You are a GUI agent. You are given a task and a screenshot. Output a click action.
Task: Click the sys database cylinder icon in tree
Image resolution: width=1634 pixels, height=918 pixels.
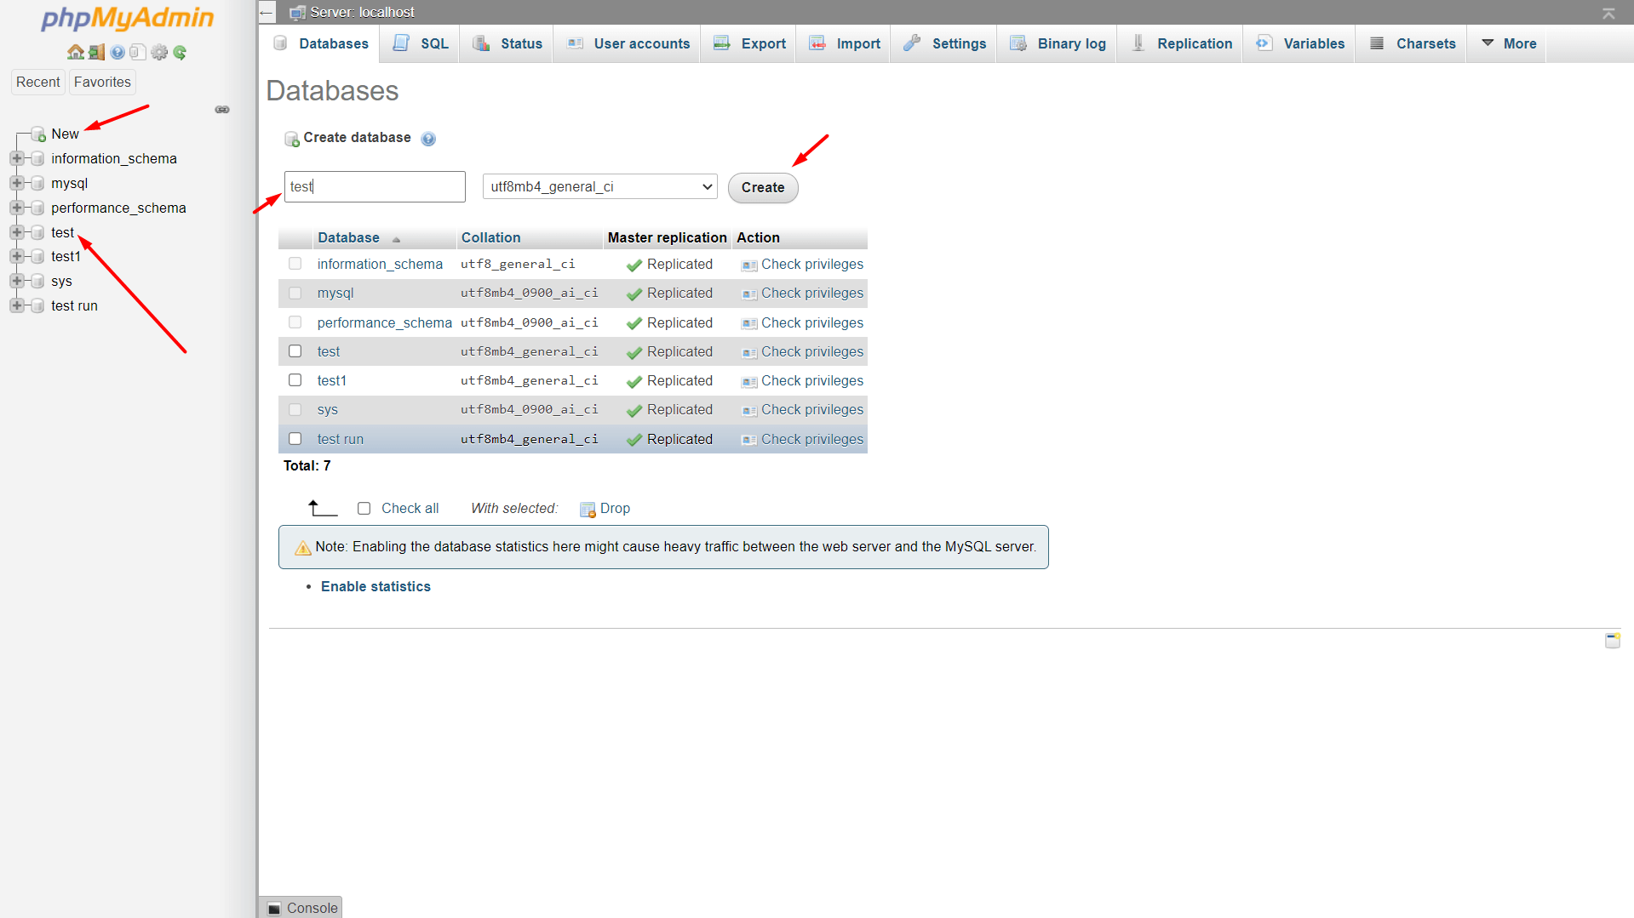click(x=37, y=281)
